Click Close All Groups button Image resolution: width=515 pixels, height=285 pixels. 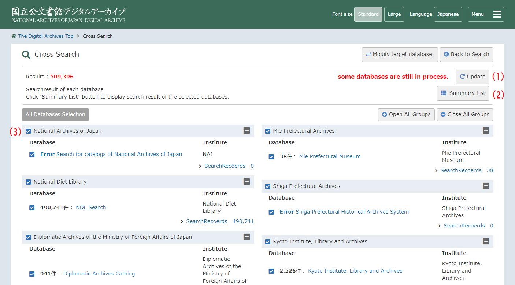pos(465,114)
